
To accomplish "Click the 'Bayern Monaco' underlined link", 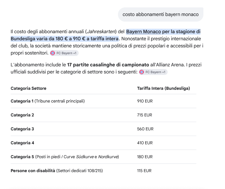I will point(143,31).
